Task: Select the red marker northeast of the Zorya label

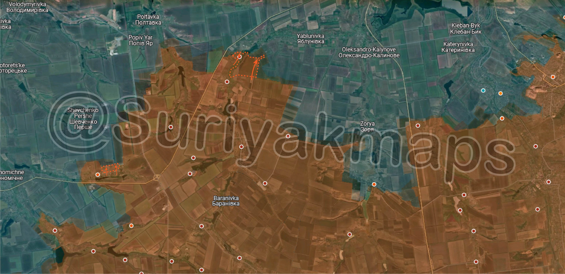Action: coord(418,126)
